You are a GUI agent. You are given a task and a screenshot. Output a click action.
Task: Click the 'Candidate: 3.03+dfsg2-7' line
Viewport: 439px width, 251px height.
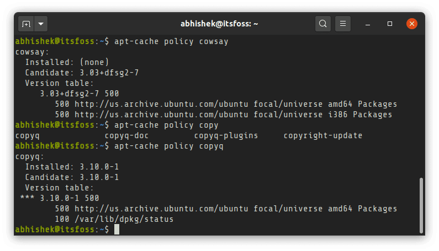click(80, 73)
